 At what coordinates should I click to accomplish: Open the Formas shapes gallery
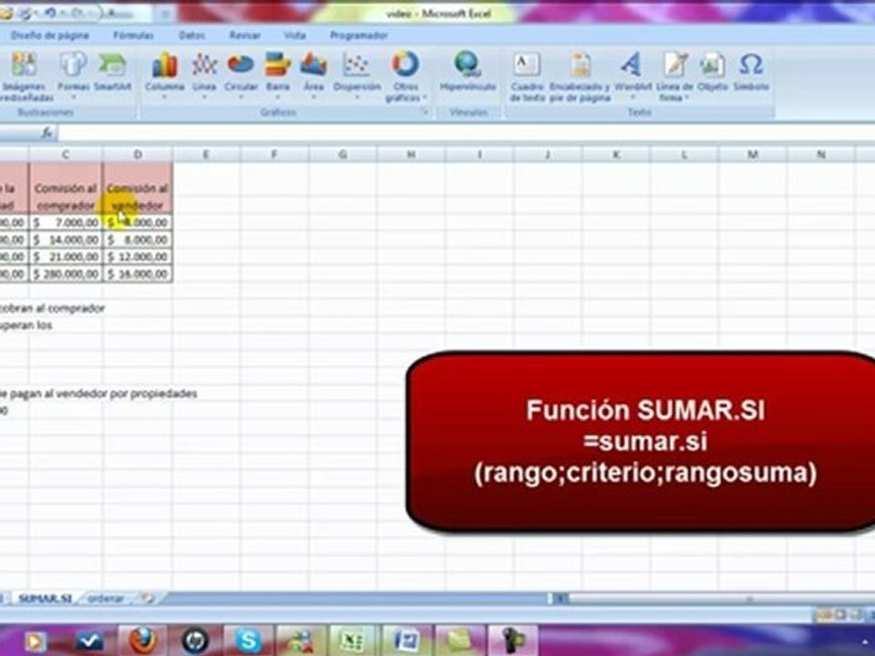(74, 74)
